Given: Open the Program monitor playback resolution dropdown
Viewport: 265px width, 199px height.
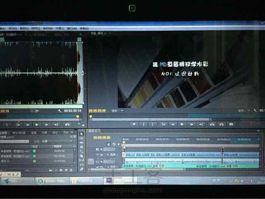Looking at the screenshot, I should pos(244,111).
